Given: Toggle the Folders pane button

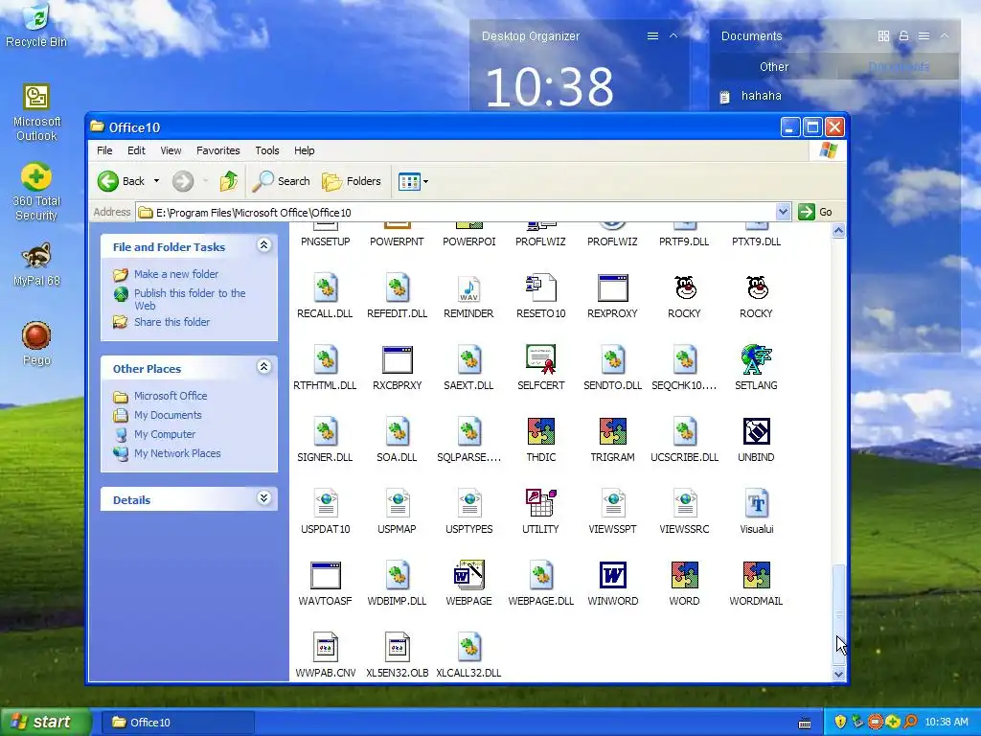Looking at the screenshot, I should tap(352, 181).
